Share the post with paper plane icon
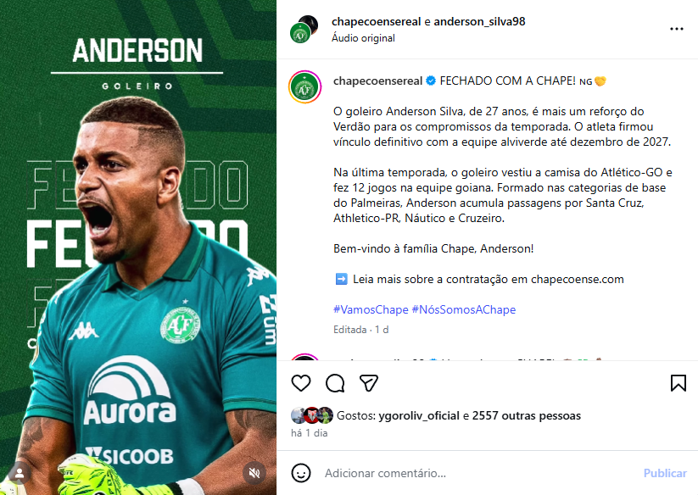Viewport: 698px width, 495px height. pos(369,383)
